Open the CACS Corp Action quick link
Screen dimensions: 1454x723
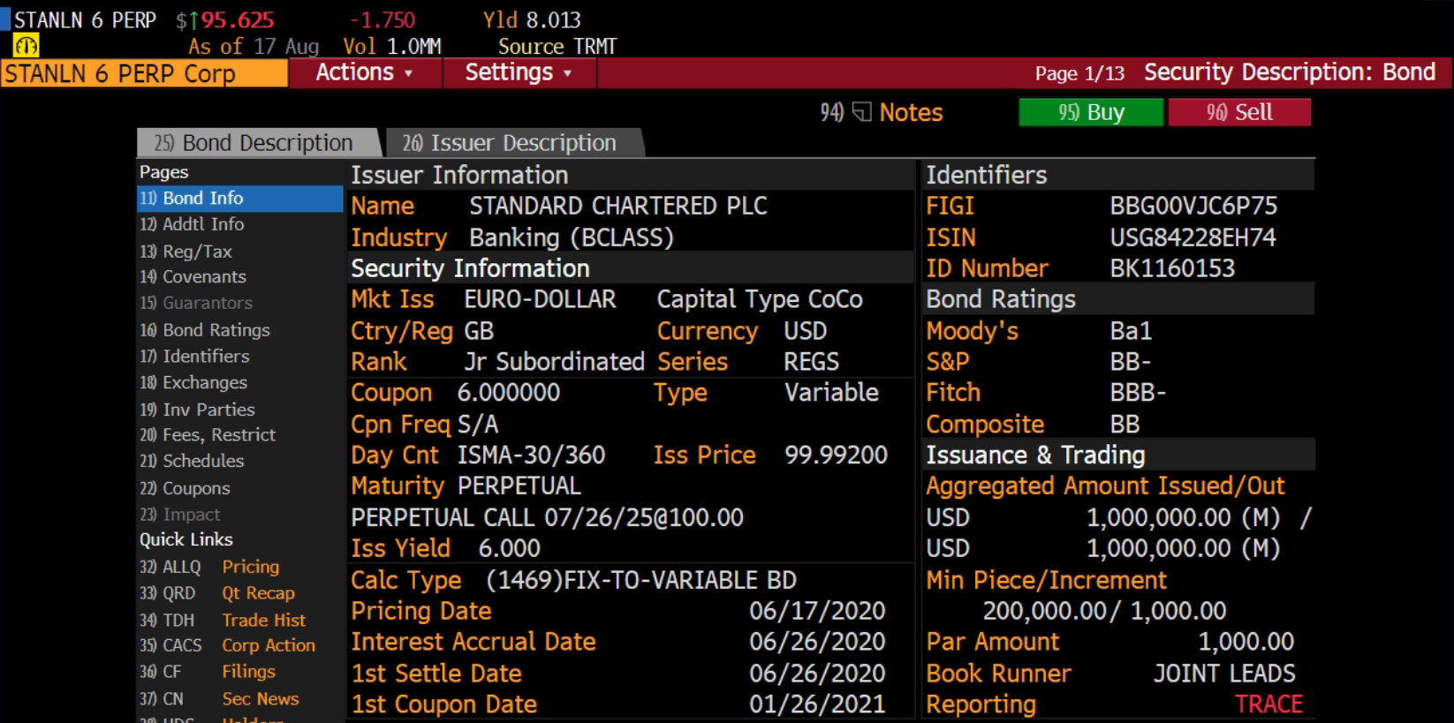(227, 645)
